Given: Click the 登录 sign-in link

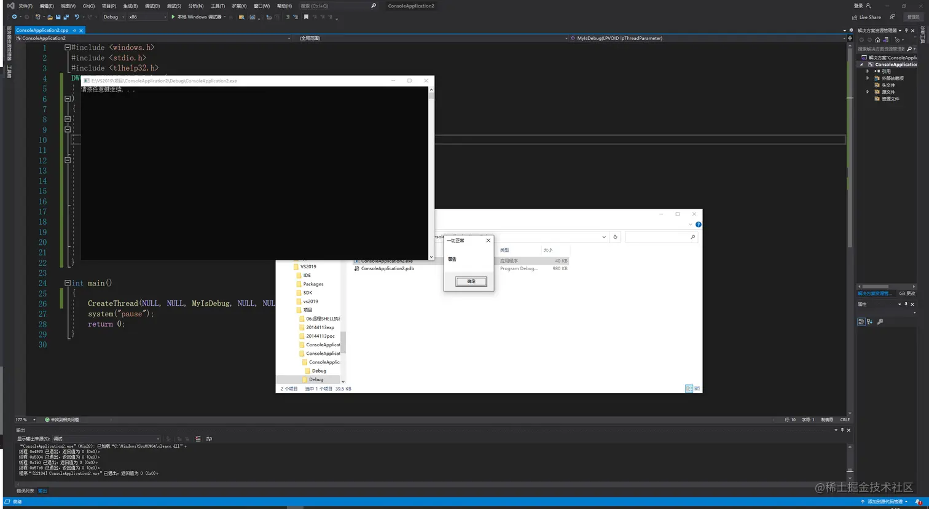Looking at the screenshot, I should (858, 6).
